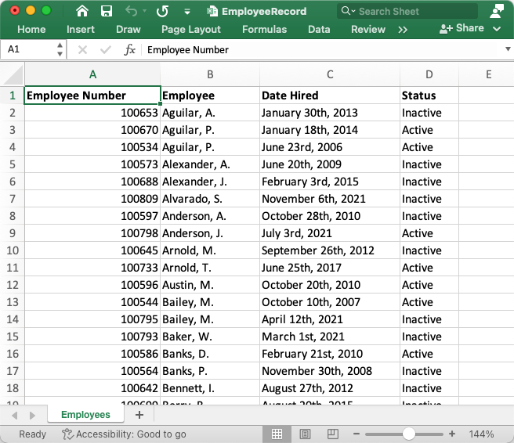514x443 pixels.
Task: Select row 12 header
Action: tap(13, 285)
